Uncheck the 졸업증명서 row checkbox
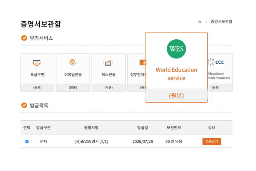 click(x=27, y=142)
